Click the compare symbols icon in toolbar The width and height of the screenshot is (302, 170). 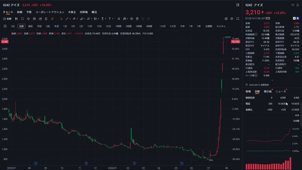[x=16, y=19]
